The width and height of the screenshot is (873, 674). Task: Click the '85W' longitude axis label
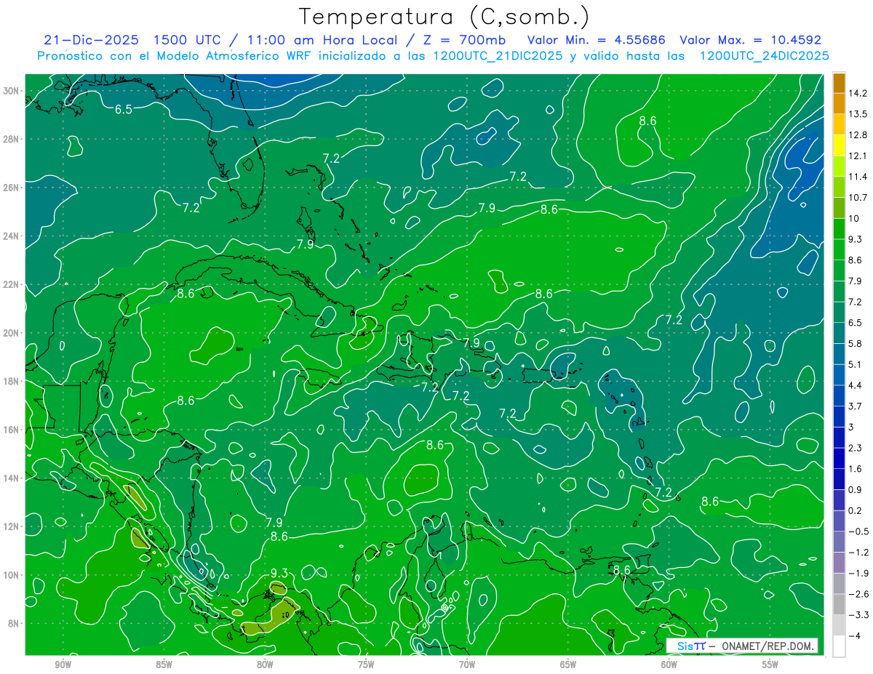164,665
